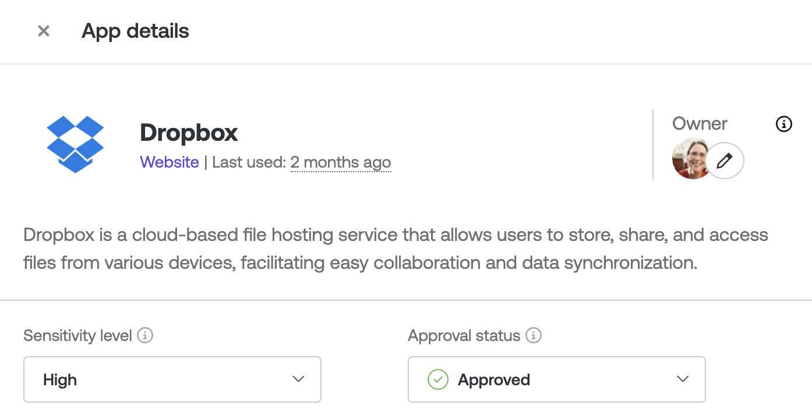Click the info icon next to Owner

click(784, 124)
